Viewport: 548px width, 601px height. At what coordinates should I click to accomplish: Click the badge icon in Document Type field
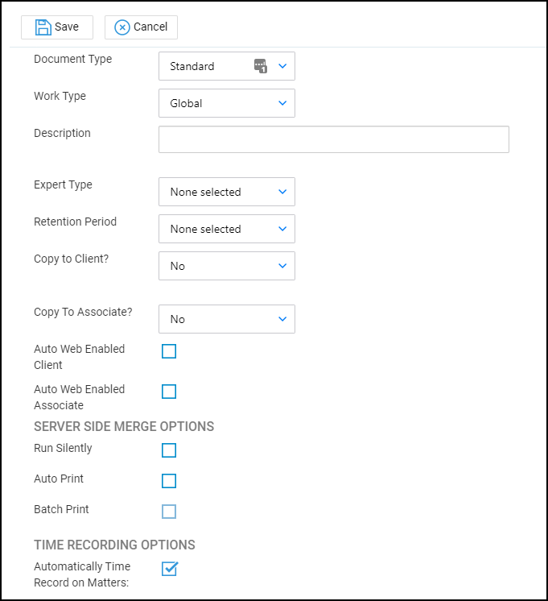pos(260,66)
